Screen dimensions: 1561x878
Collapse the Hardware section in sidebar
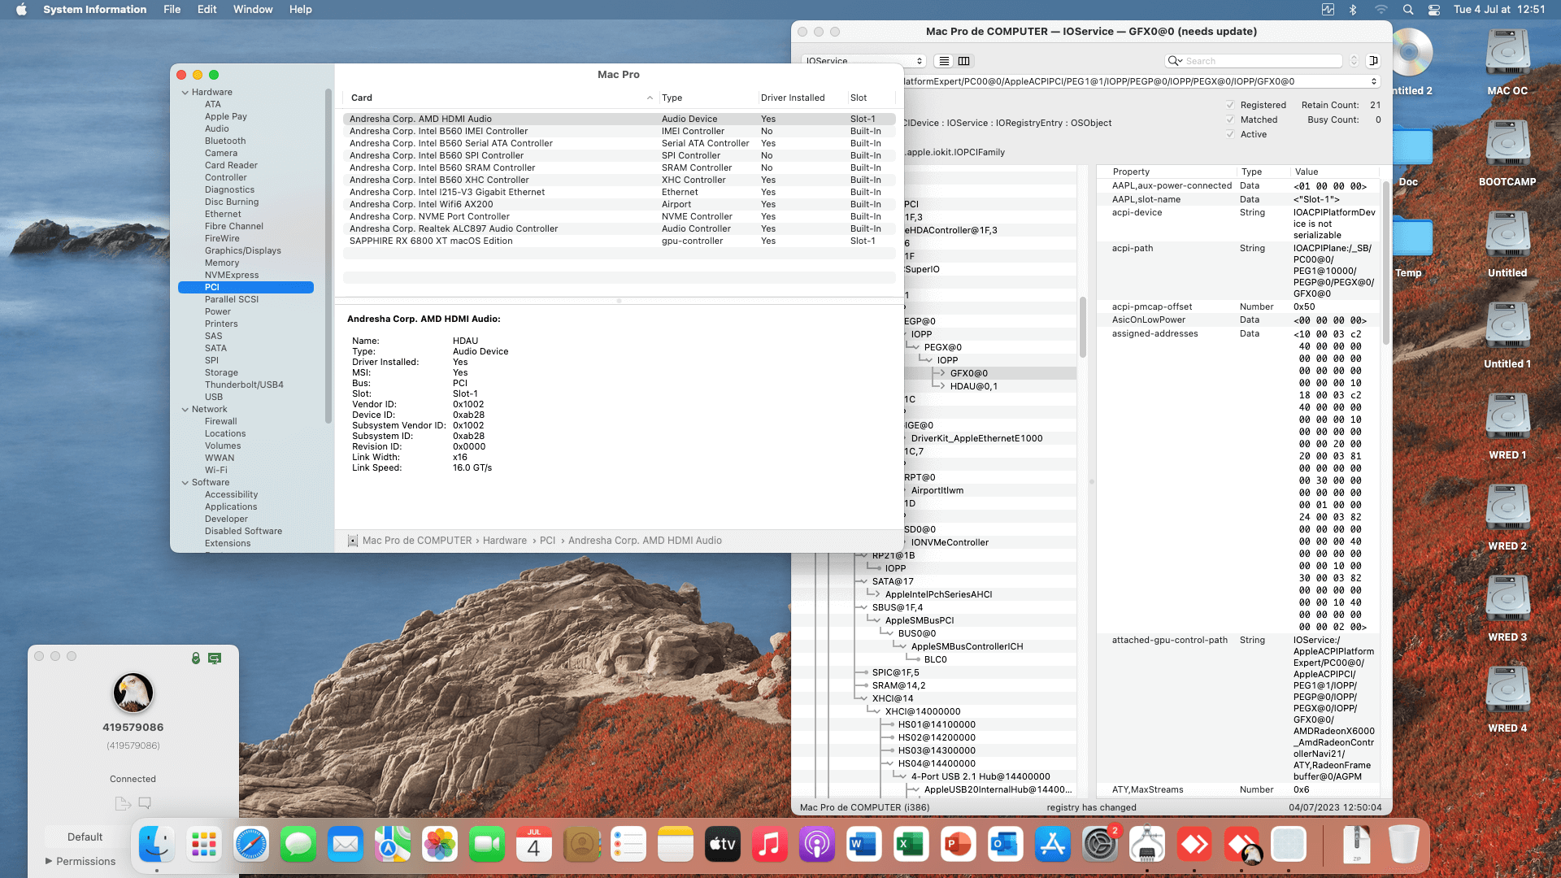(185, 93)
